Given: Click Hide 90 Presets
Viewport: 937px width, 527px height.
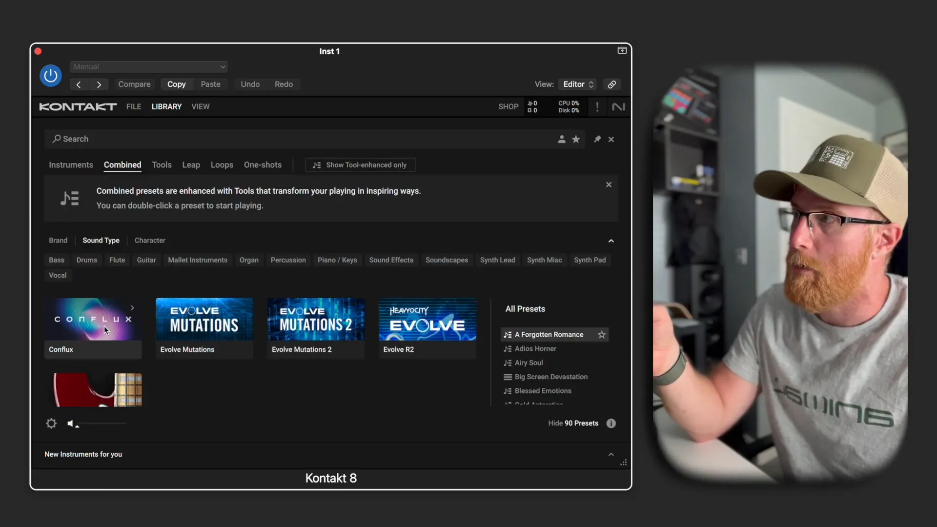Looking at the screenshot, I should pyautogui.click(x=573, y=424).
